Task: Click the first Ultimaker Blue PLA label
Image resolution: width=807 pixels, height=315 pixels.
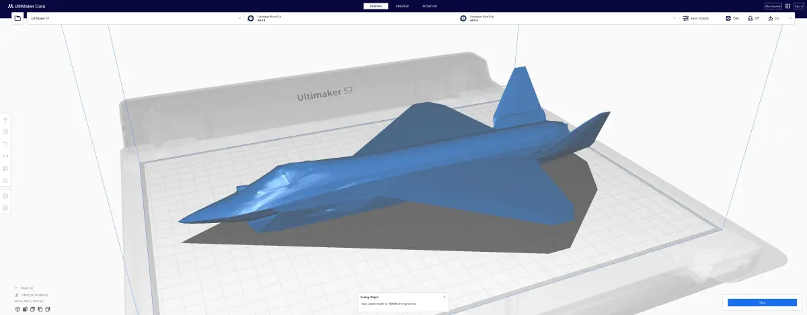Action: click(270, 16)
